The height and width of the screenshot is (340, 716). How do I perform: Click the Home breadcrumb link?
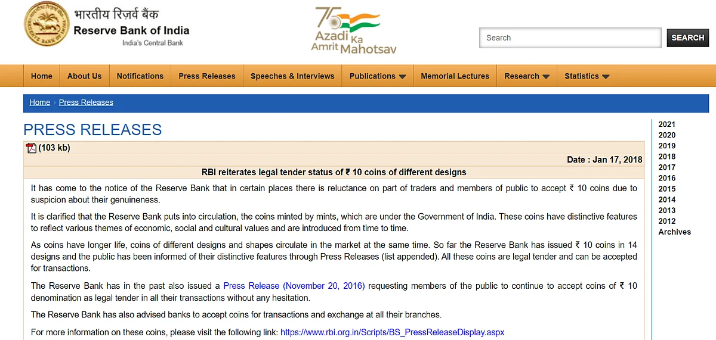pyautogui.click(x=40, y=102)
